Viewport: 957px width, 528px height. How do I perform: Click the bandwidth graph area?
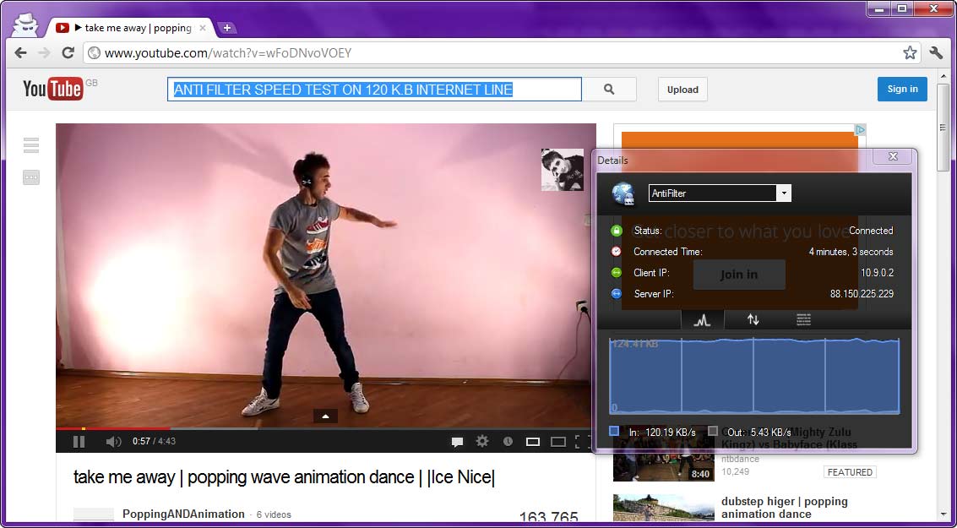(x=754, y=375)
